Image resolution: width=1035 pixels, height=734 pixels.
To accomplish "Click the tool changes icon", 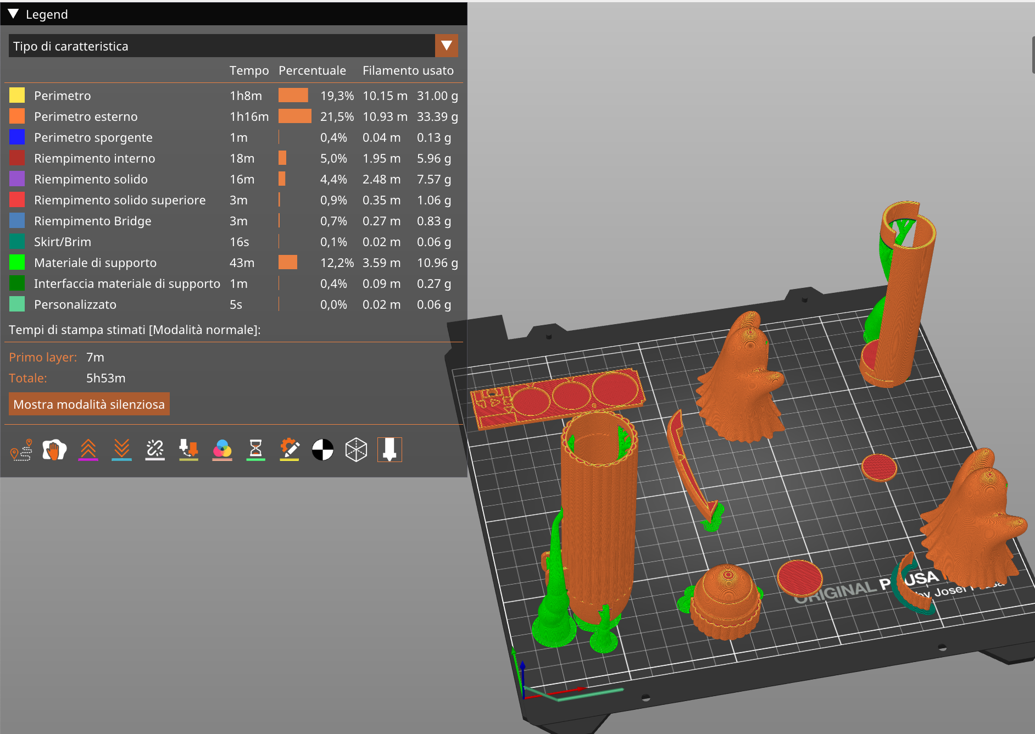I will pos(188,450).
